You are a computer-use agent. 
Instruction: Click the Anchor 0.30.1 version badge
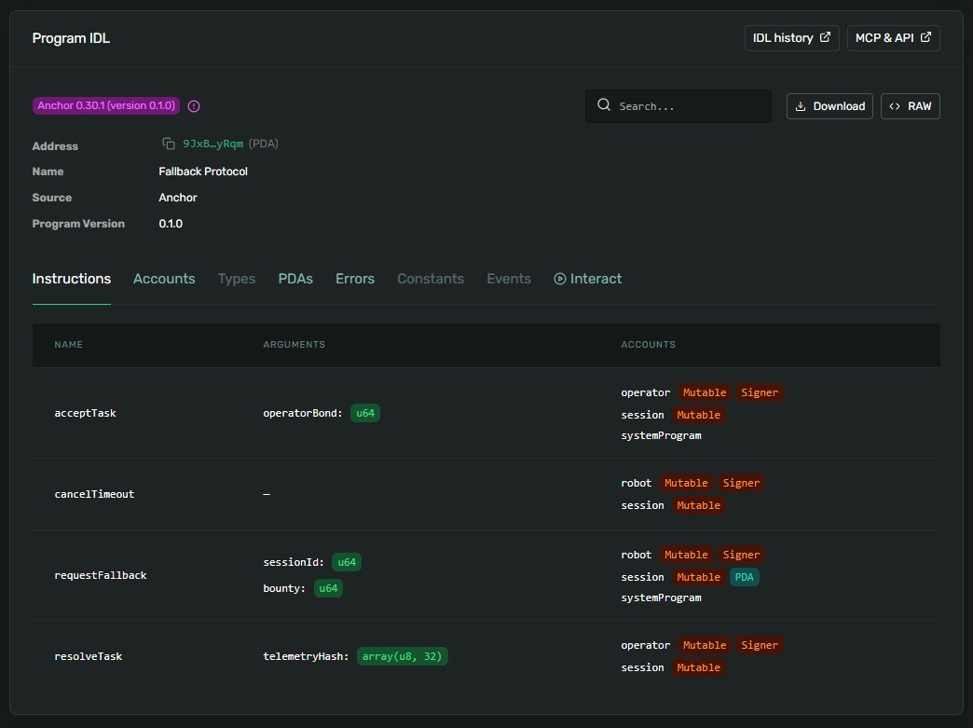click(106, 105)
